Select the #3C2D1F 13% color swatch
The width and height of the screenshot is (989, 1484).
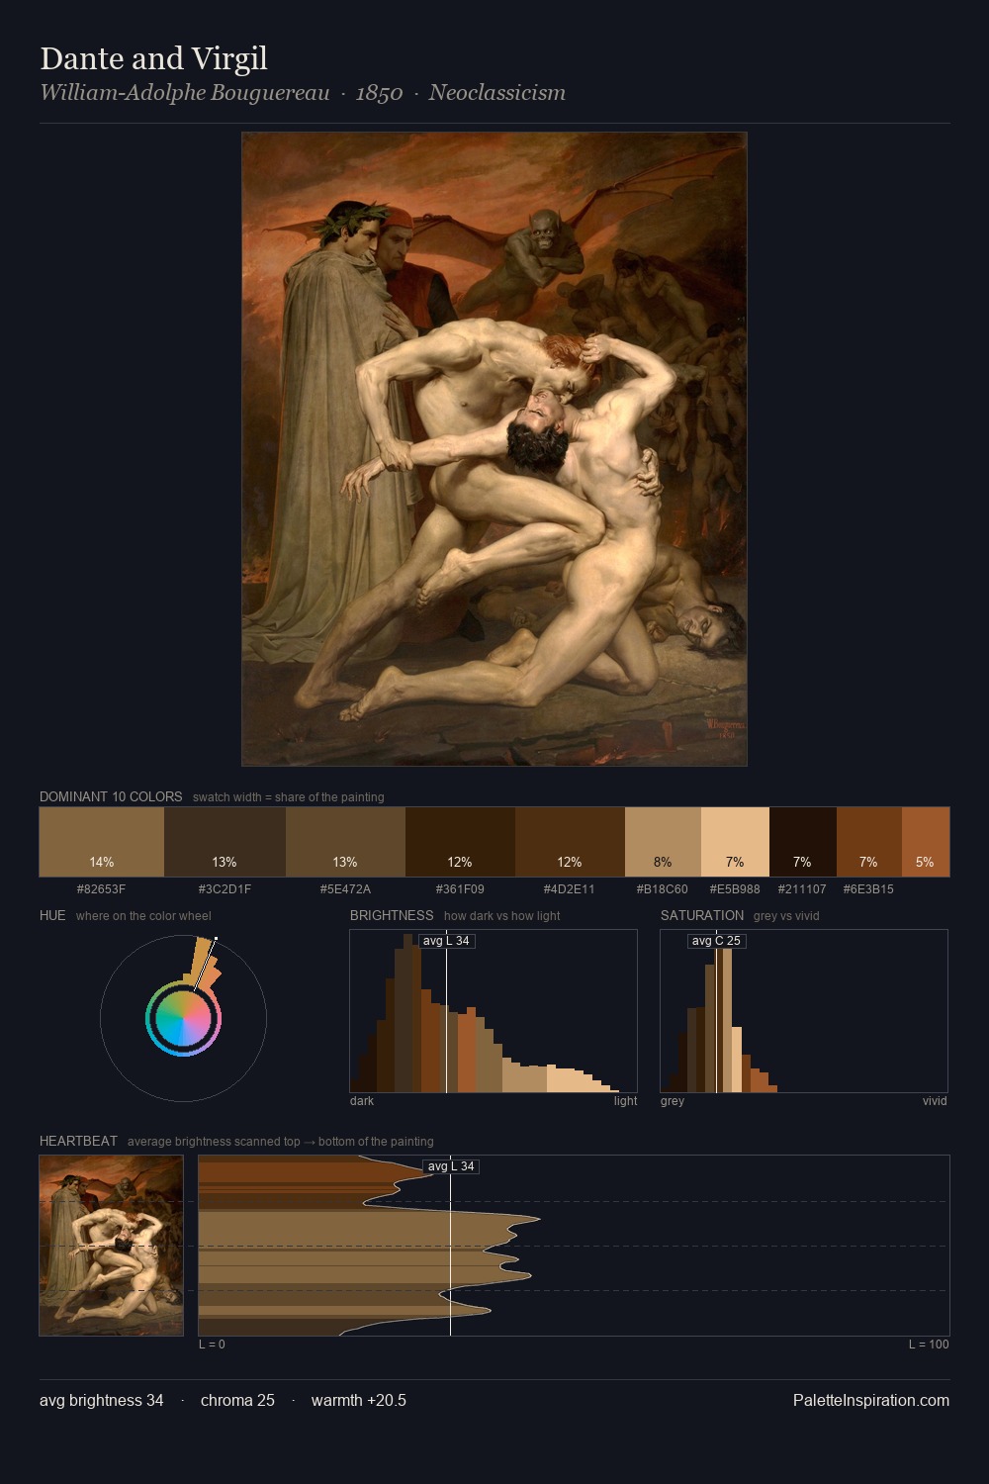point(225,842)
